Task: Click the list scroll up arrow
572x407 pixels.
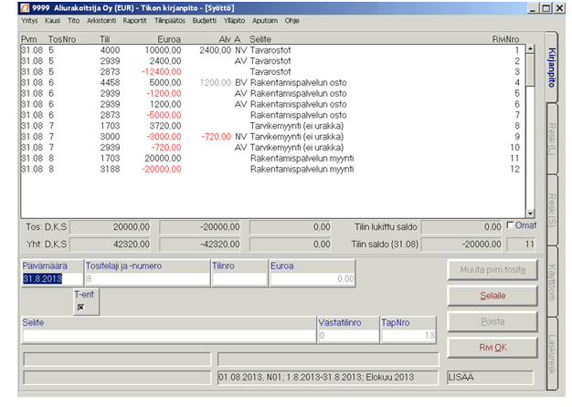Action: pos(530,49)
